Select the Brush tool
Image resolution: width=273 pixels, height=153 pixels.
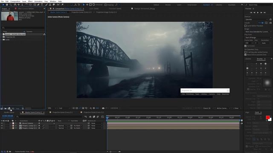pyautogui.click(x=46, y=5)
